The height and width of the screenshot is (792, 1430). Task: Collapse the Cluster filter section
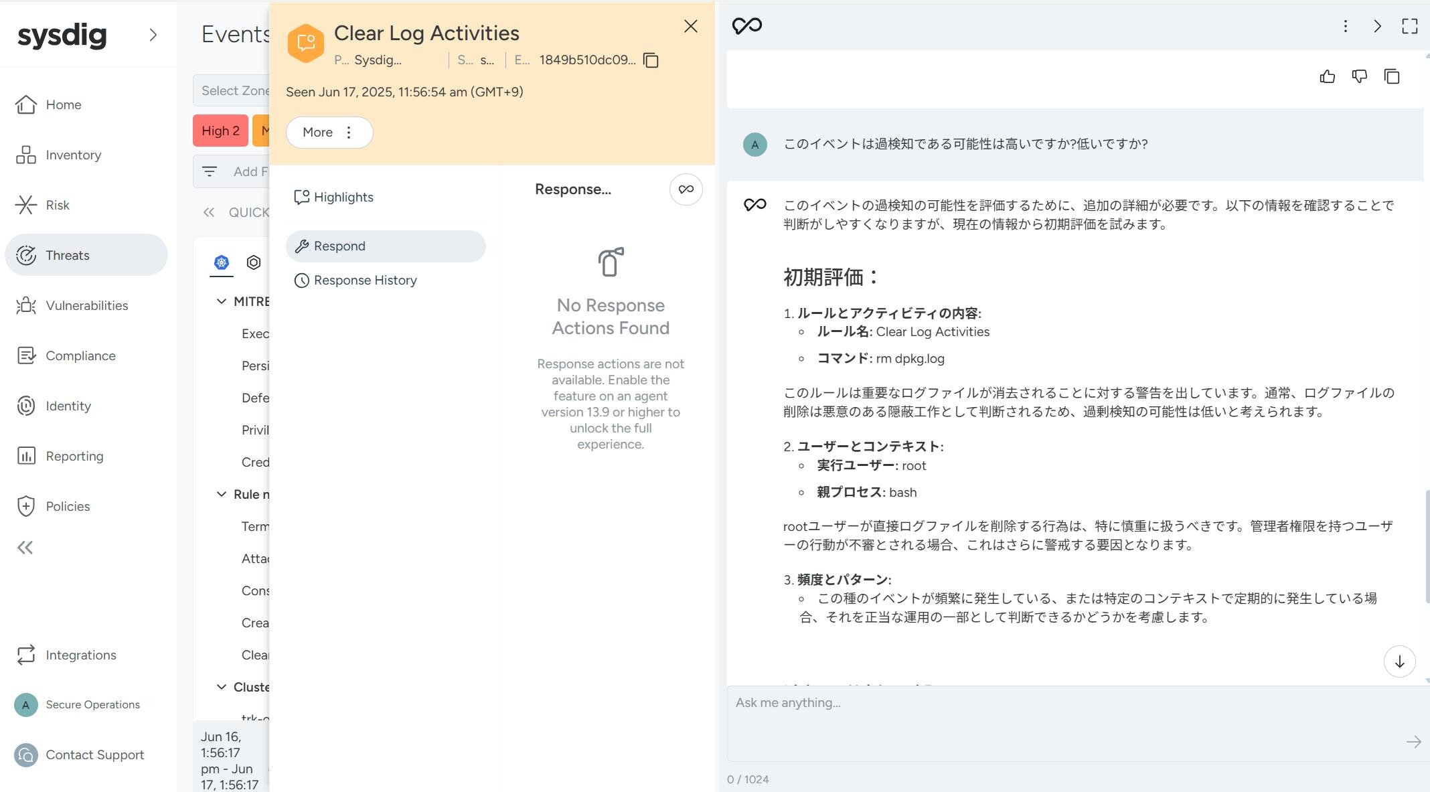click(x=222, y=687)
